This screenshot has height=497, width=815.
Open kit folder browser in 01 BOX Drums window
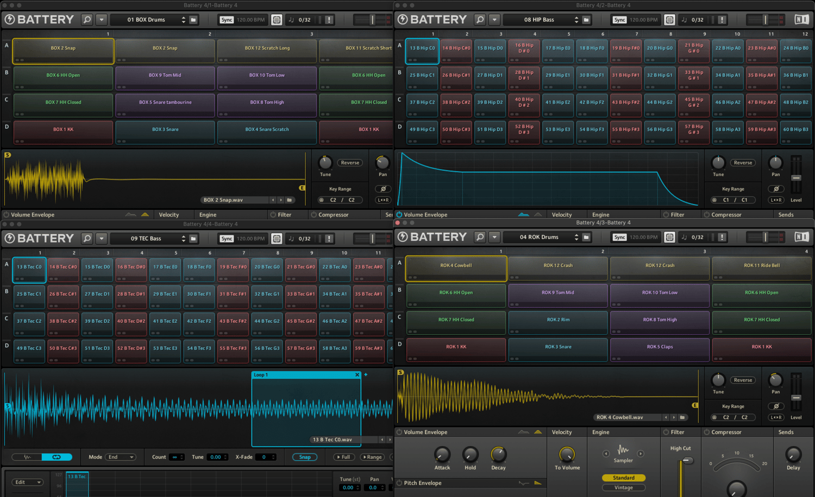pyautogui.click(x=193, y=20)
